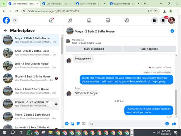Click the chat header title Tonya · 2 Beds 2 Baths House
The width and height of the screenshot is (181, 136).
95,31
